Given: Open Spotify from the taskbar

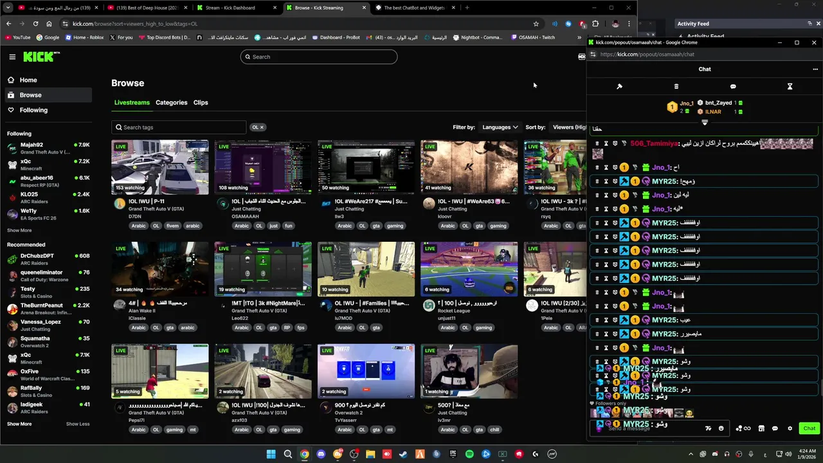Looking at the screenshot, I should 469,454.
